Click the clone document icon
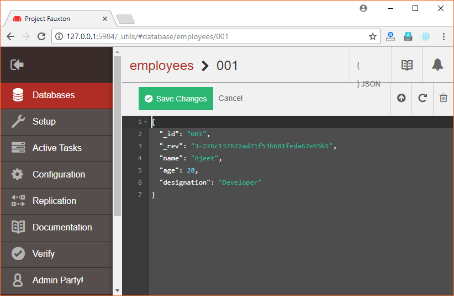454x296 pixels. [x=423, y=98]
